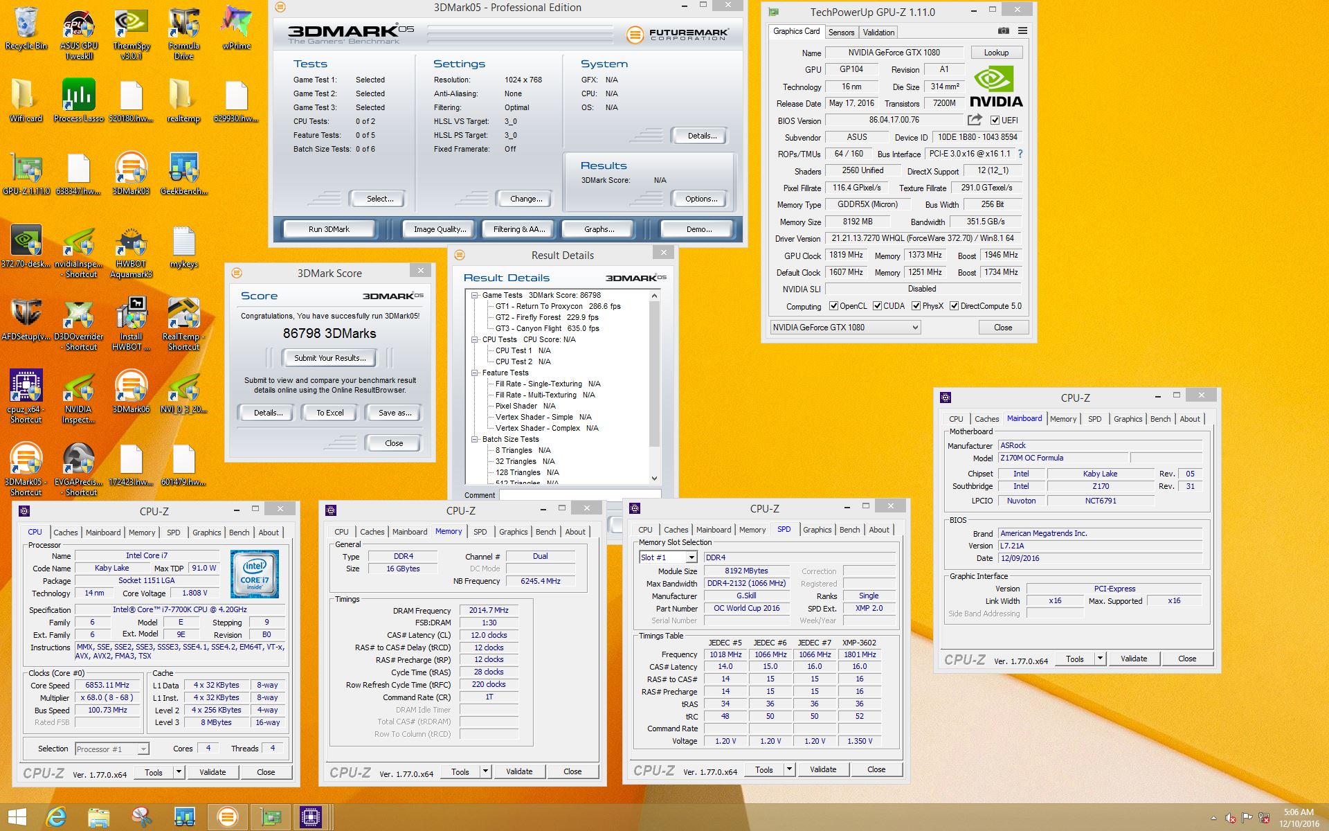Launch GPU-Z.1.11.0 desktop icon
The image size is (1329, 831).
[26, 174]
